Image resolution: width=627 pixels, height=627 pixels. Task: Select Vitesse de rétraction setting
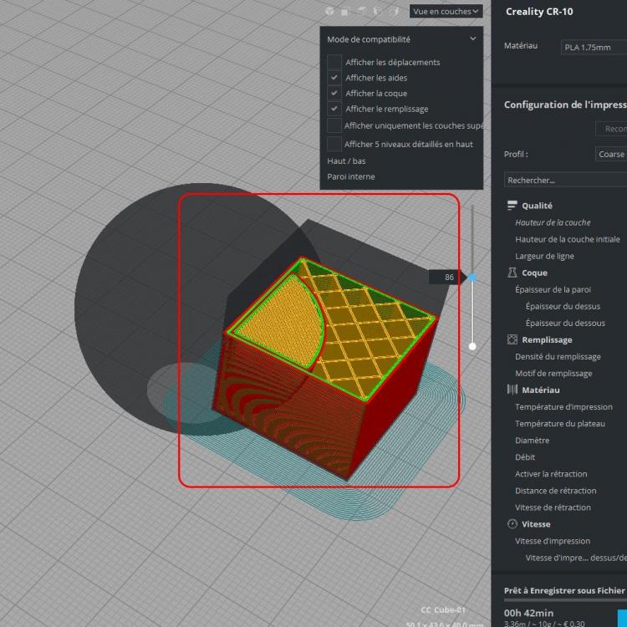click(553, 507)
